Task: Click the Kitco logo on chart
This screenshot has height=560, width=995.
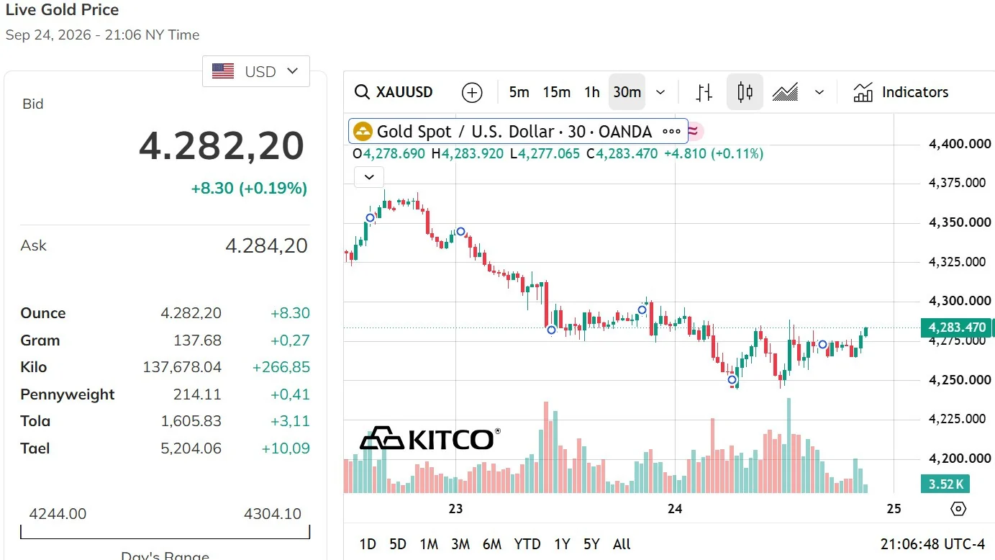Action: pos(430,438)
